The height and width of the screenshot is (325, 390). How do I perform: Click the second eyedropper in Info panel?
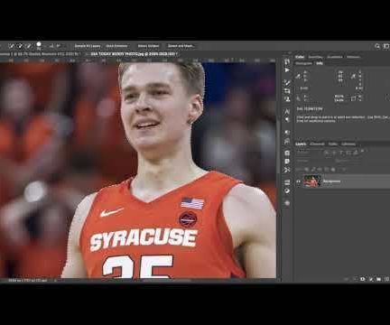coord(353,77)
